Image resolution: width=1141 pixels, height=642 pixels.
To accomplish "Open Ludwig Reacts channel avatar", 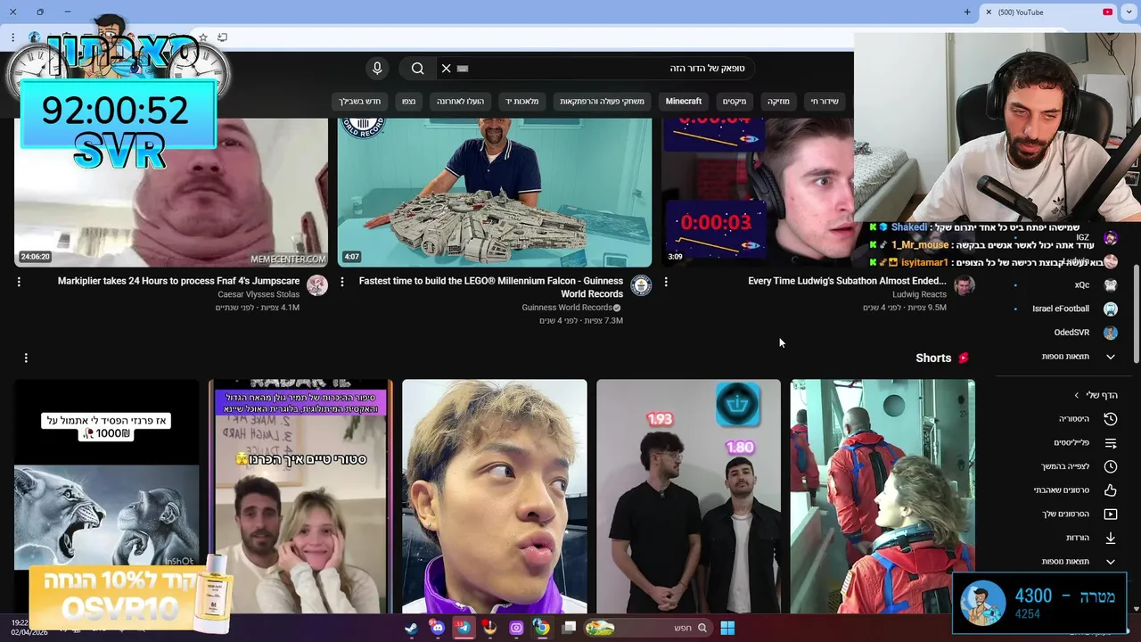I will point(965,285).
